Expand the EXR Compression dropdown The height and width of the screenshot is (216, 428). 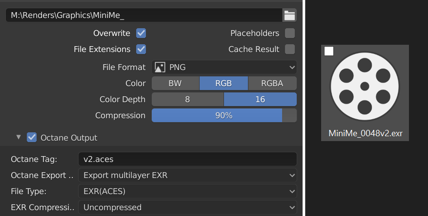click(x=187, y=207)
